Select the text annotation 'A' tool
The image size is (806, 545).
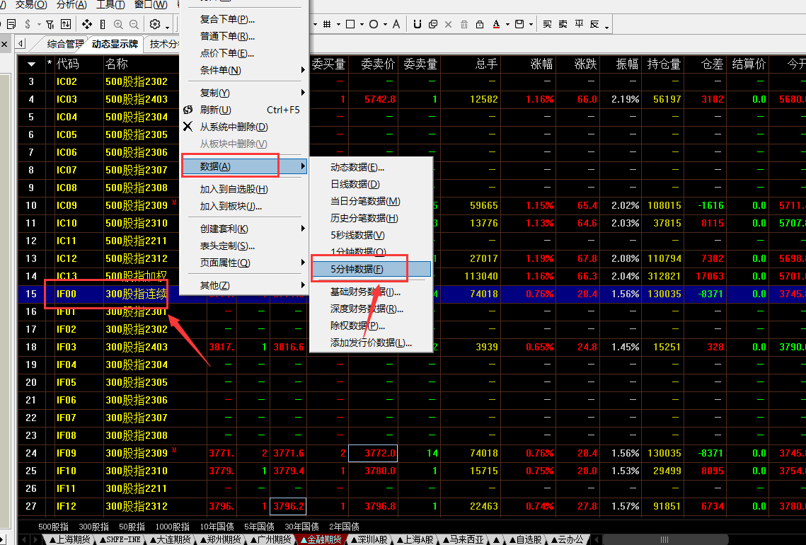click(396, 24)
